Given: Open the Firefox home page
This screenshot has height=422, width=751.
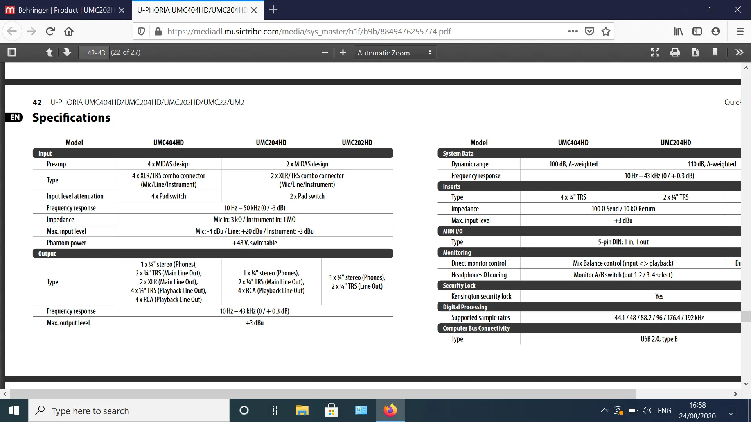Looking at the screenshot, I should [x=69, y=31].
